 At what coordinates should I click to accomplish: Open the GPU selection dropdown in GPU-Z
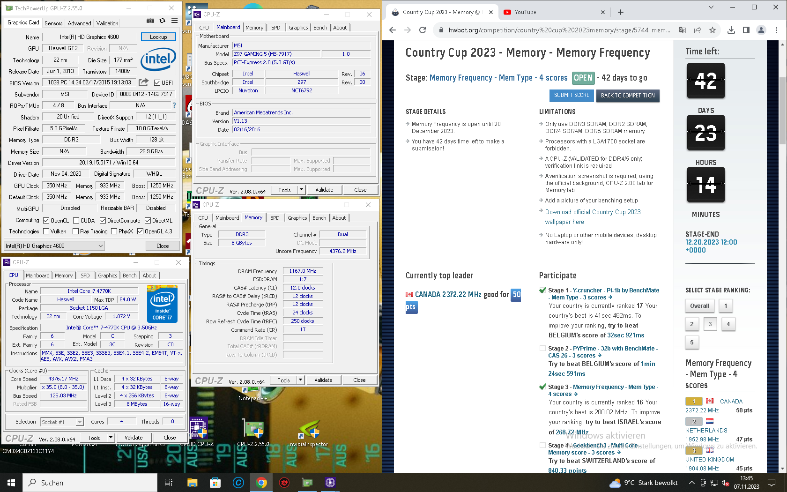[54, 246]
